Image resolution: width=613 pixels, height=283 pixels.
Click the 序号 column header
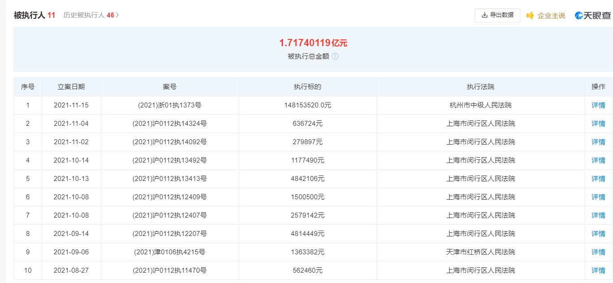[x=28, y=87]
